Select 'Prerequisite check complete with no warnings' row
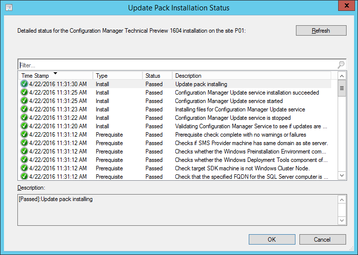 (x=240, y=135)
